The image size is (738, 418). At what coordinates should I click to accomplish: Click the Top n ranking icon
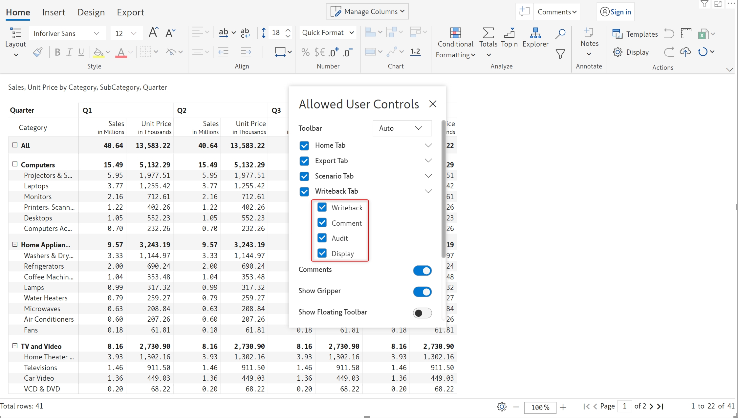tap(509, 33)
